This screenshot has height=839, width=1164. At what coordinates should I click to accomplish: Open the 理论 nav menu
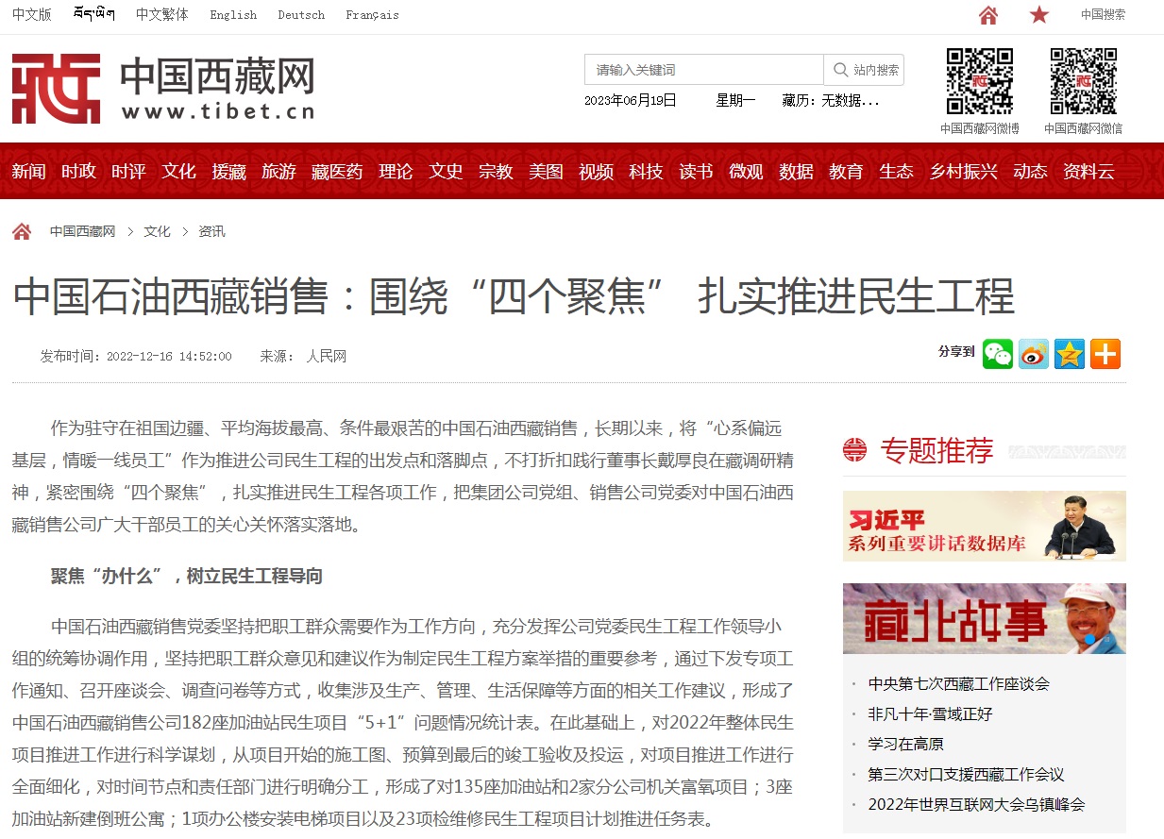point(396,171)
